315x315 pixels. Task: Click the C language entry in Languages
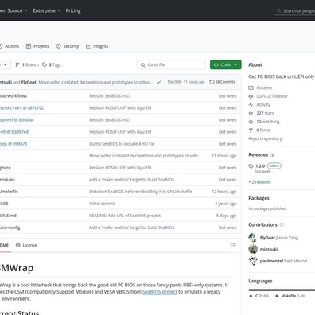click(x=259, y=296)
